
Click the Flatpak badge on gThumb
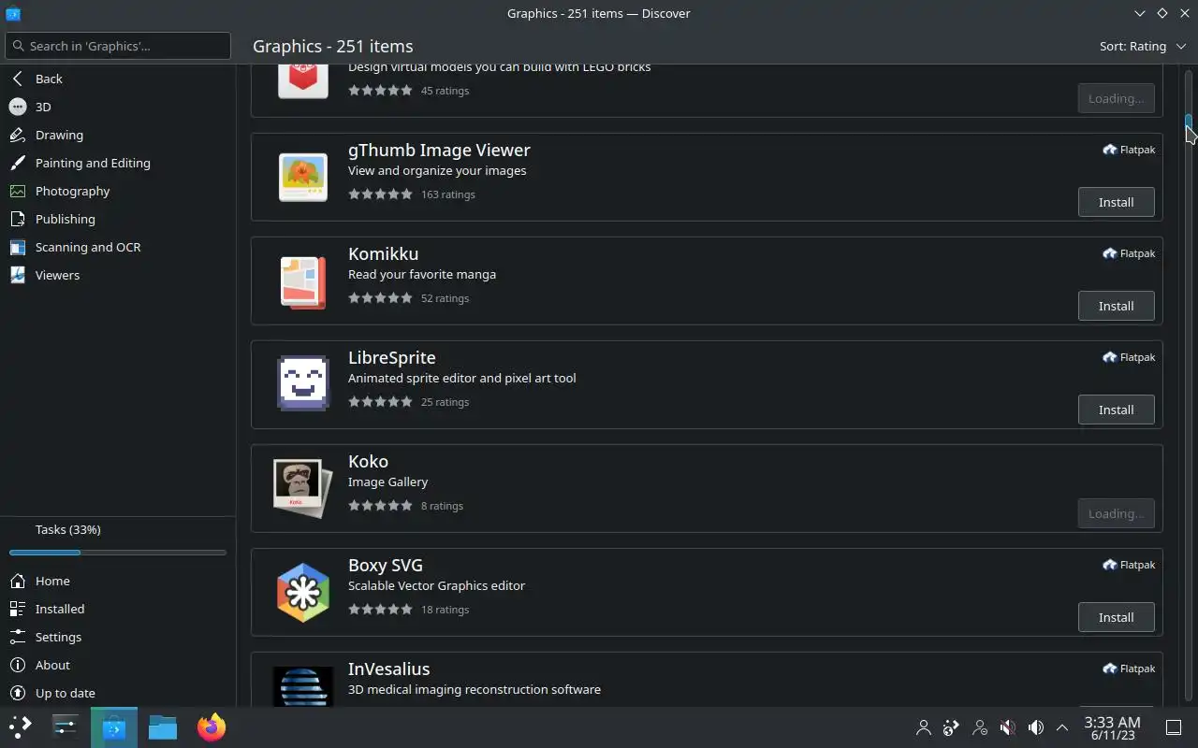click(x=1129, y=150)
